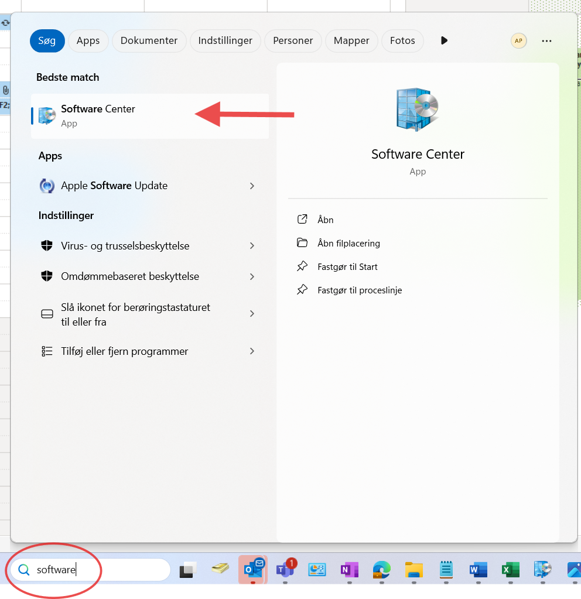Switch to the Apps filter tab

click(88, 40)
